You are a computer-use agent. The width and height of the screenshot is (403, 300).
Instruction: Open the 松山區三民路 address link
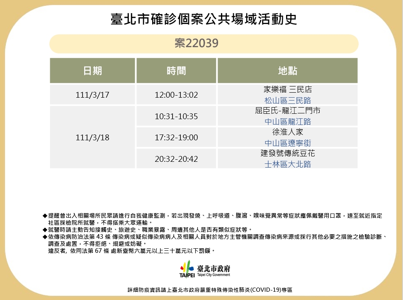[287, 101]
